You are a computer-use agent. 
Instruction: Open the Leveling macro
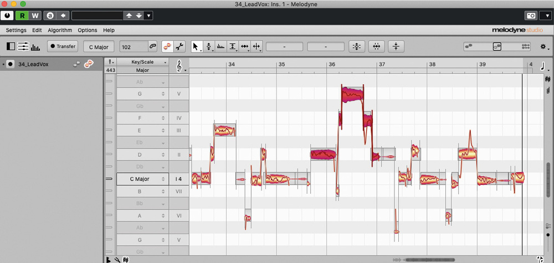point(396,47)
